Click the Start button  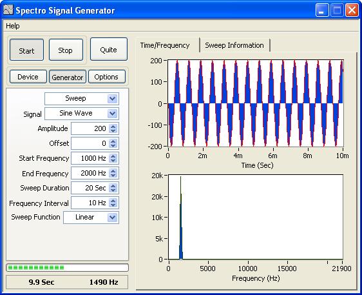pos(27,50)
